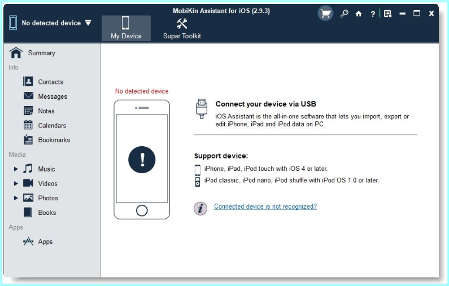Open the Apps label under Apps section
This screenshot has width=449, height=286.
(46, 241)
